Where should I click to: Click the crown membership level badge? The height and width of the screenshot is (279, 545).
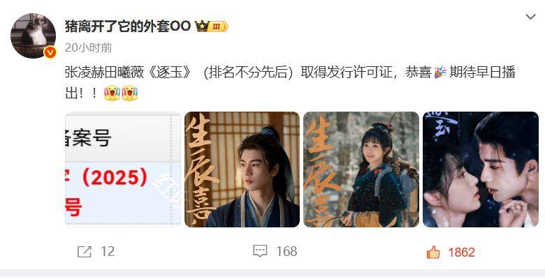211,26
